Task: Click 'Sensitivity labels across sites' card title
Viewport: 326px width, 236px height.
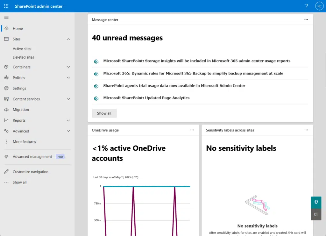Action: click(230, 130)
